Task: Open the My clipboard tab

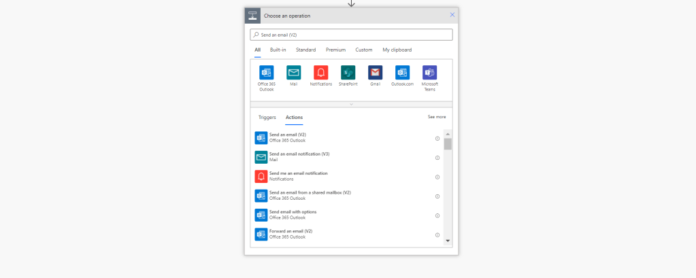Action: [397, 50]
